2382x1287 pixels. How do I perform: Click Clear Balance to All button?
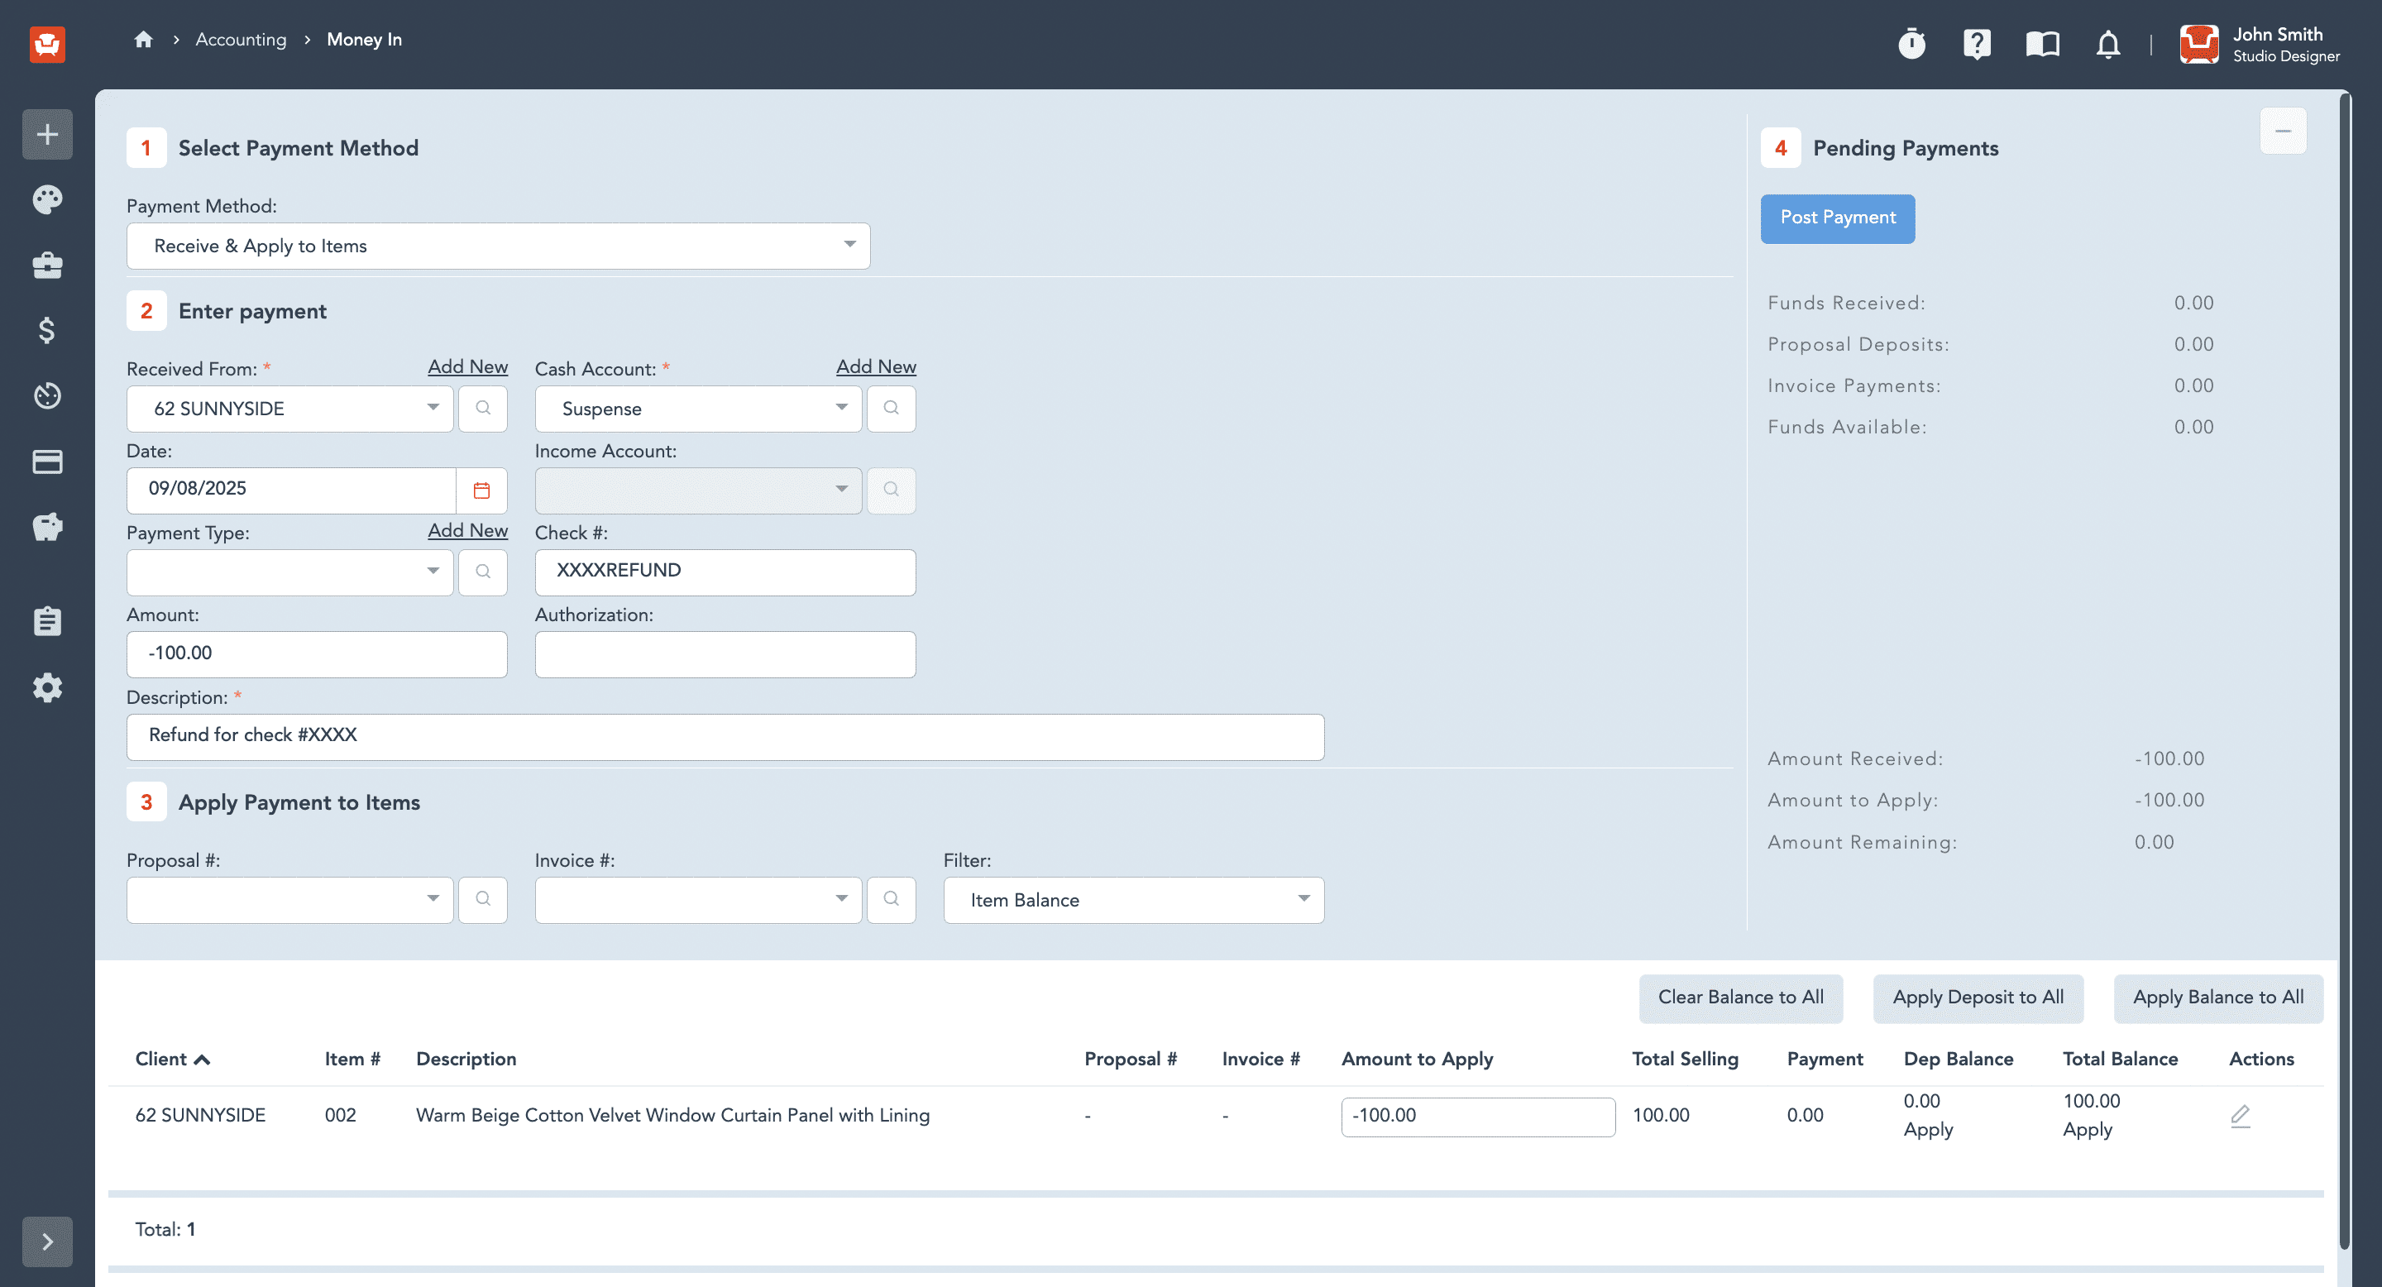click(1740, 998)
